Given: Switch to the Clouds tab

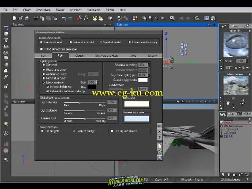Looking at the screenshot, I should [x=79, y=56].
